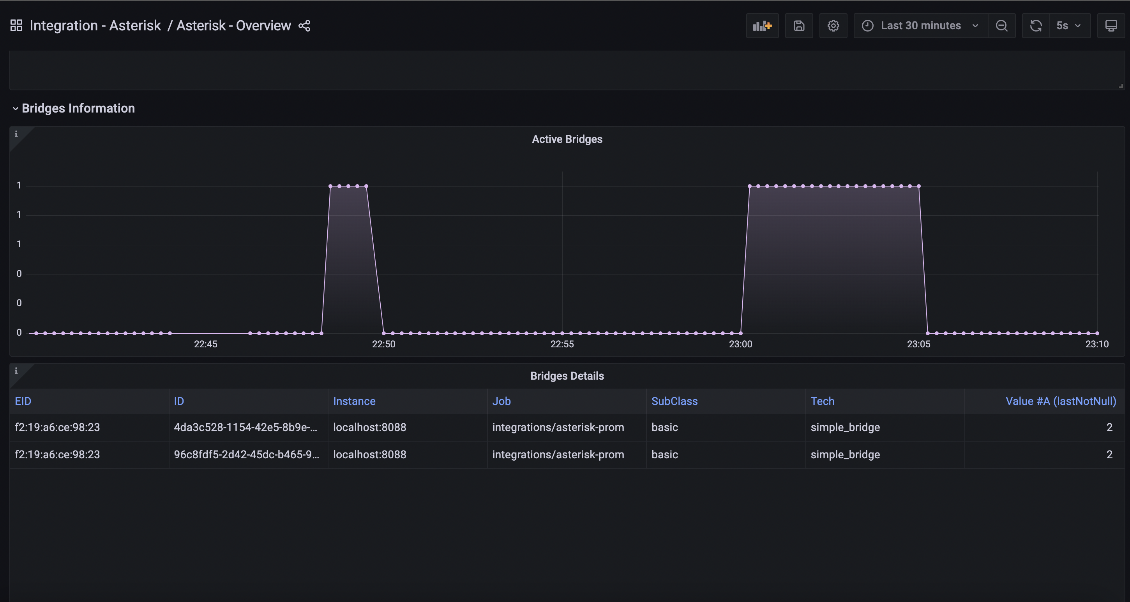Click the Add panel icon

tap(762, 26)
